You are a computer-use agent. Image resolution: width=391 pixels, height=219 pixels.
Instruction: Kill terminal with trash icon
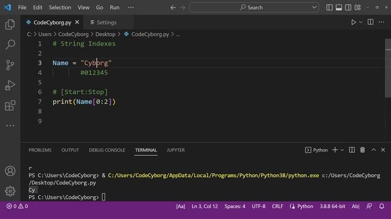pyautogui.click(x=362, y=150)
